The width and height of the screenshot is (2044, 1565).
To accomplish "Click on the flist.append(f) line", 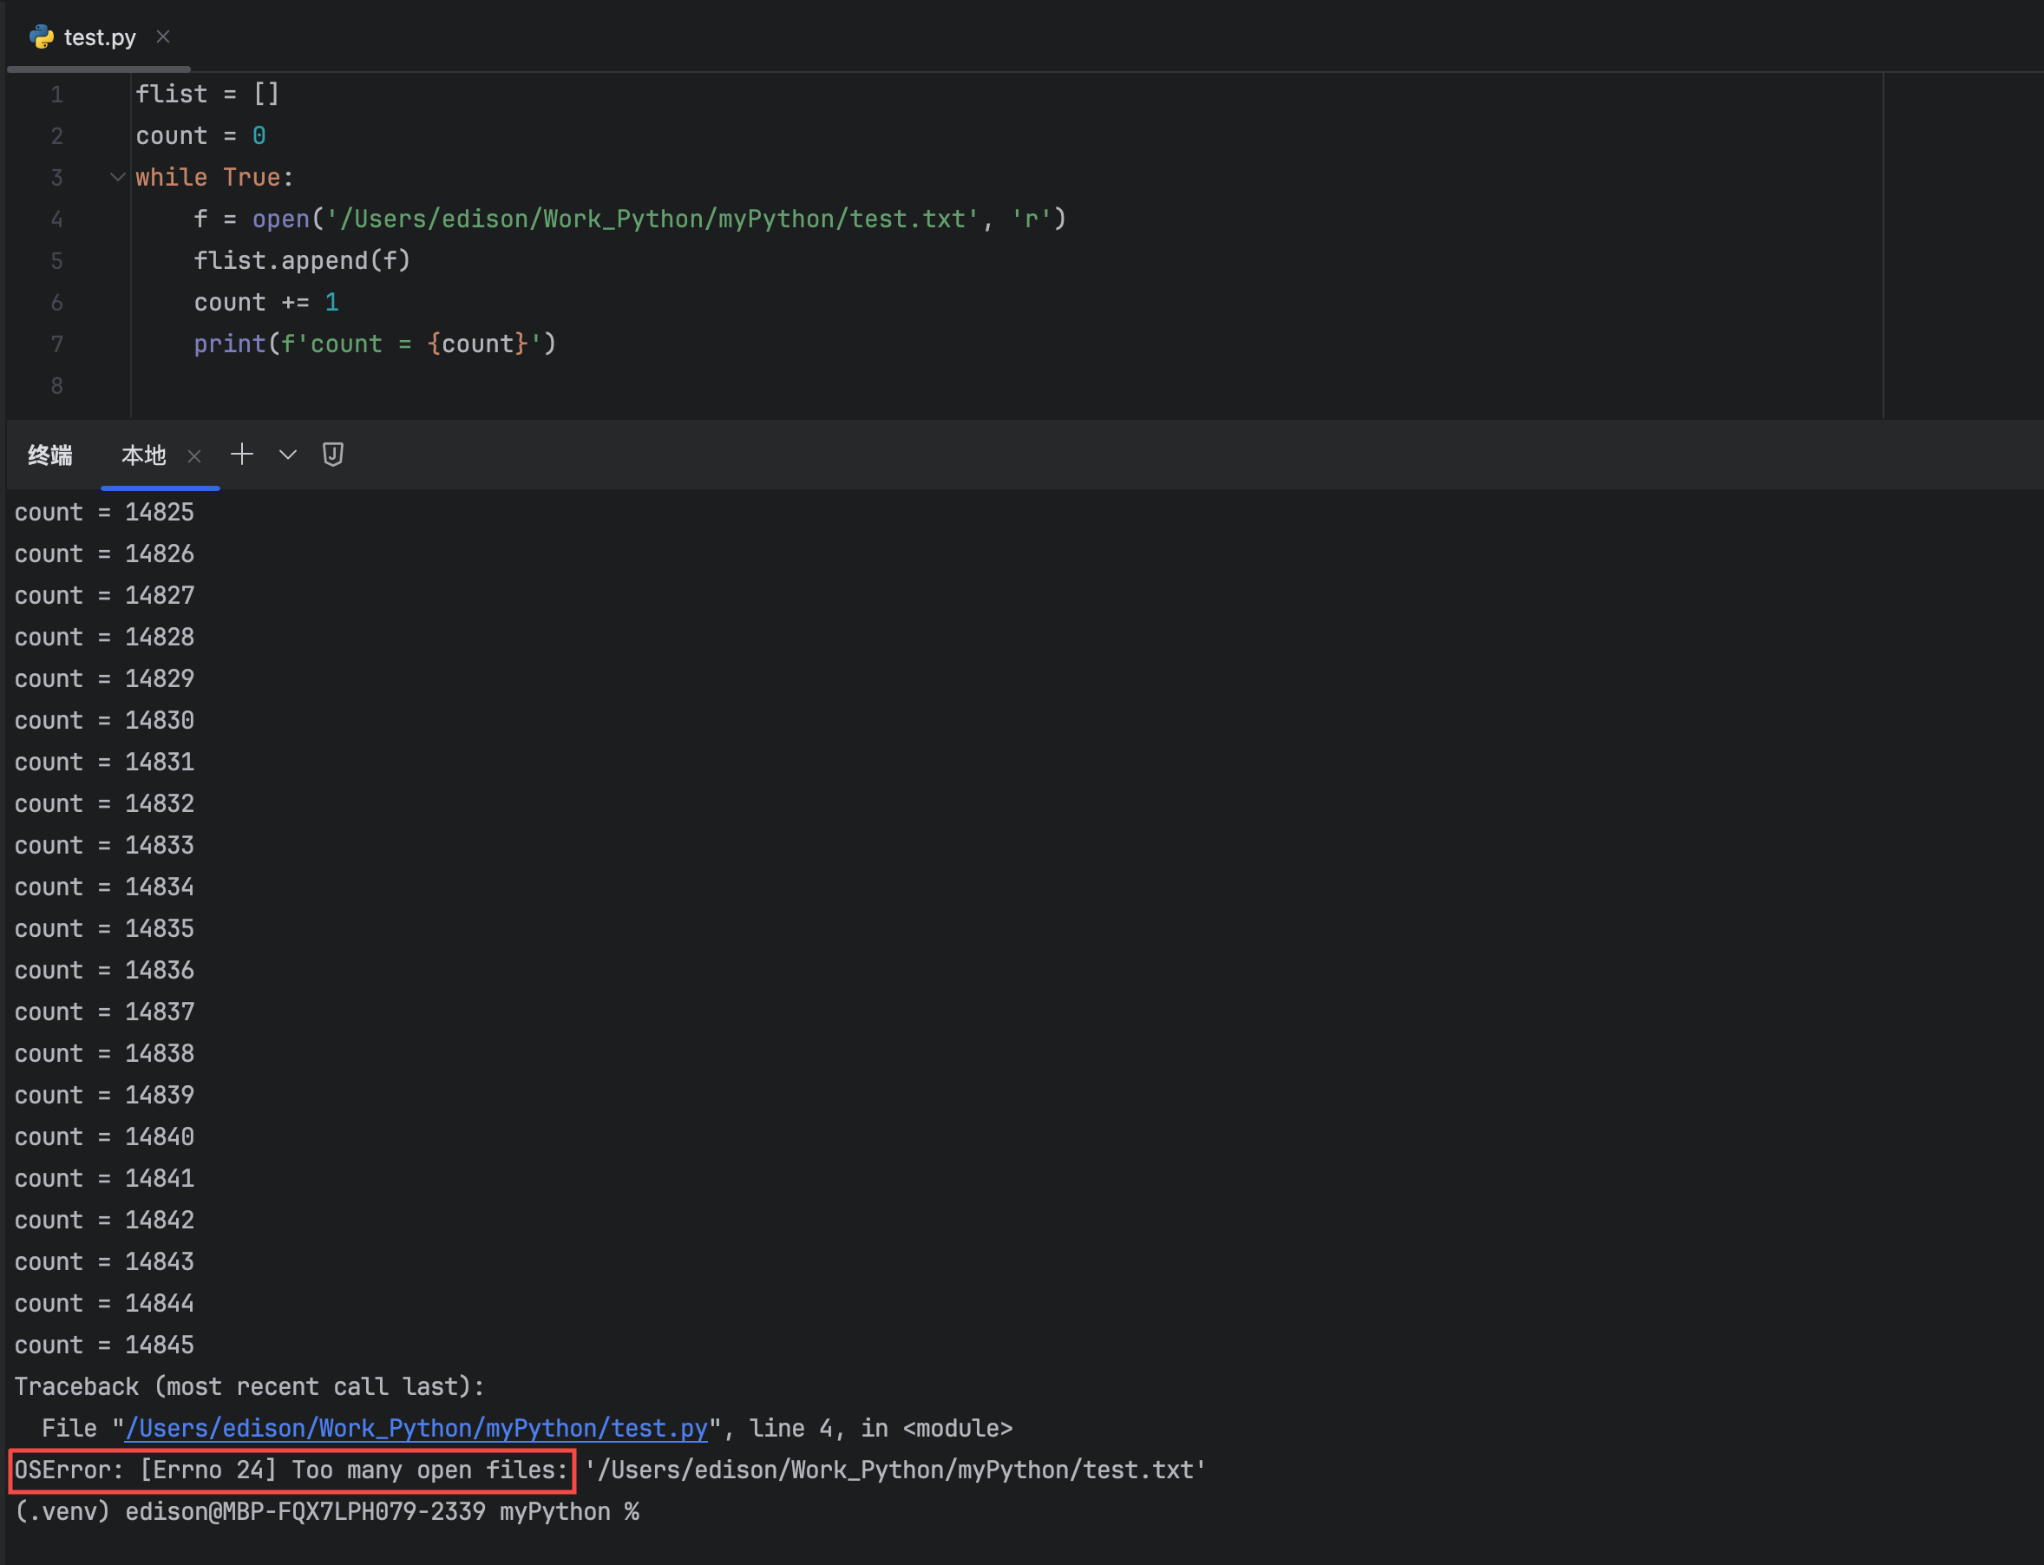I will [302, 261].
